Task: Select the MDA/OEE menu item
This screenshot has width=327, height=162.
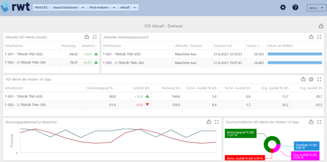Action: tap(42, 7)
